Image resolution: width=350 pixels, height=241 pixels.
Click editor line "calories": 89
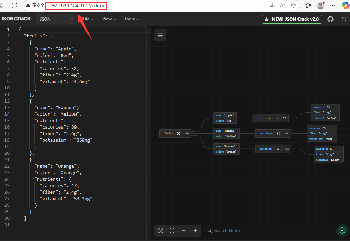pos(59,127)
